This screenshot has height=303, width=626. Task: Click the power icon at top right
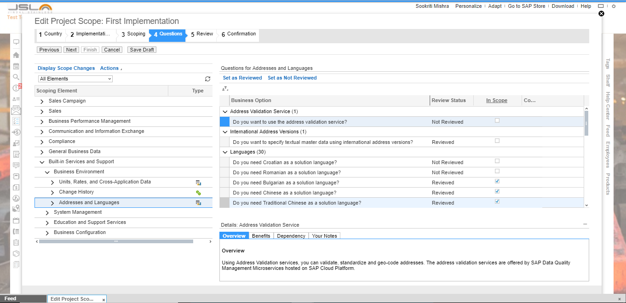[614, 6]
